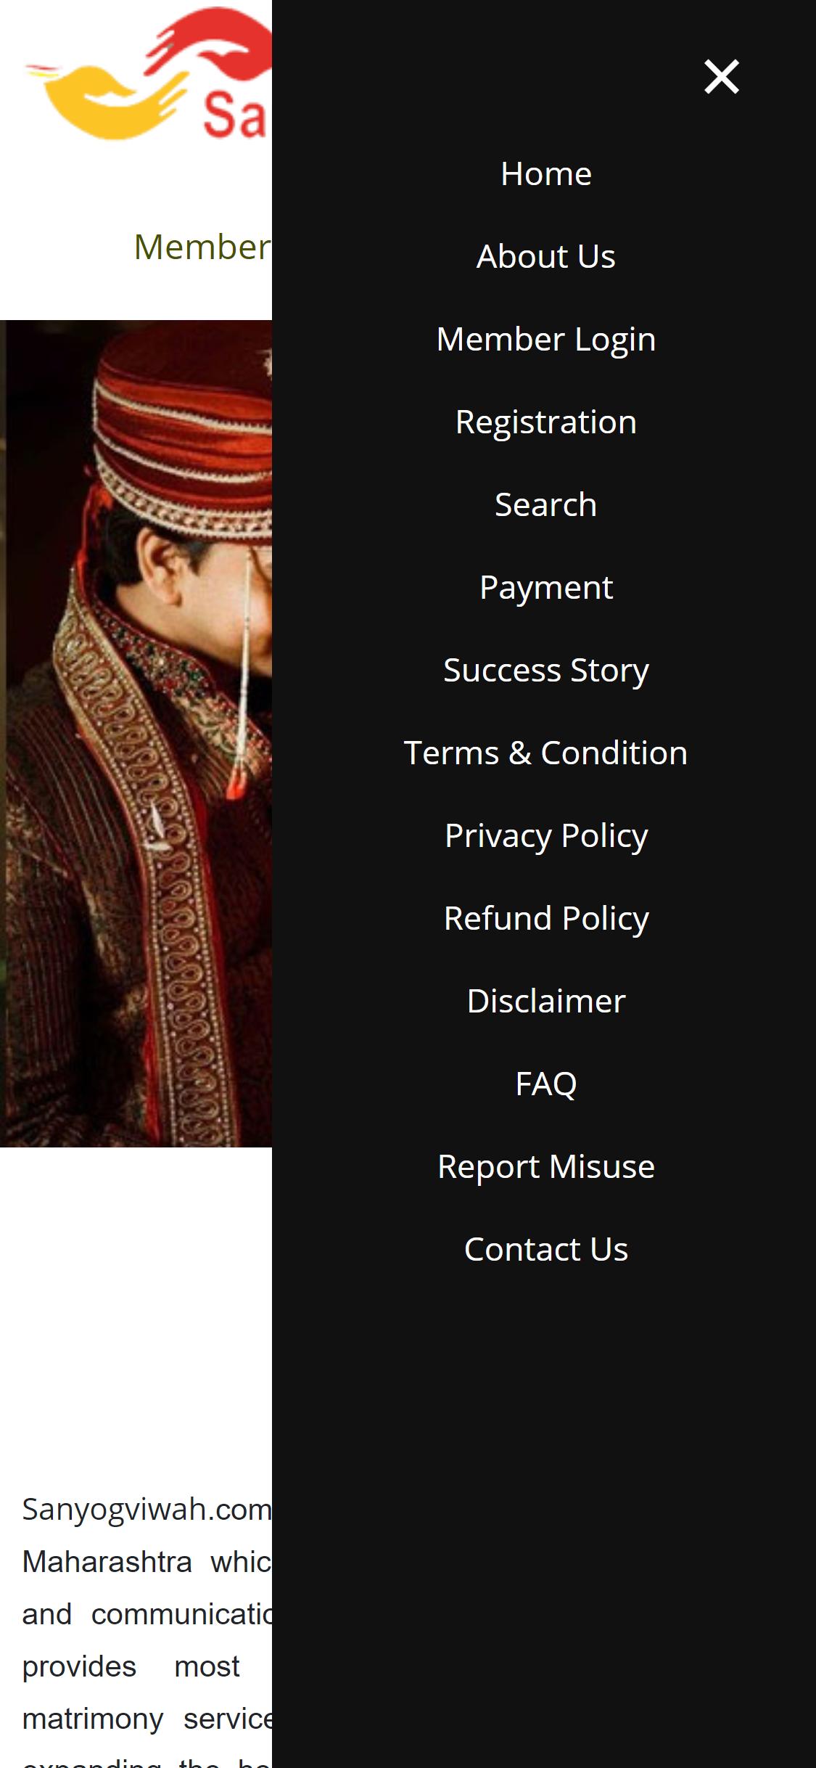View the Disclaimer page
The width and height of the screenshot is (816, 1768).
[x=545, y=1002]
